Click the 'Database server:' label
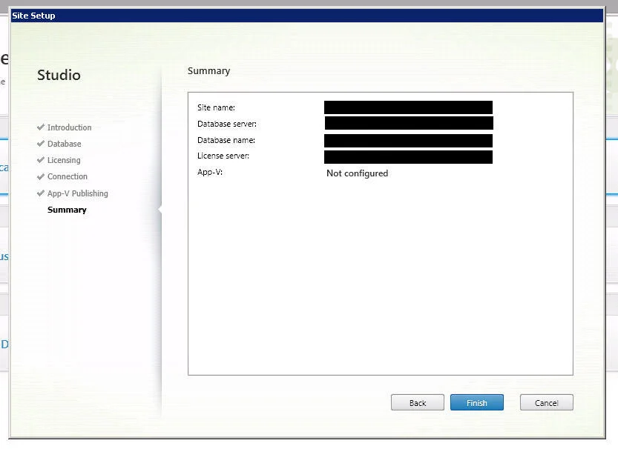618x449 pixels. coord(227,124)
